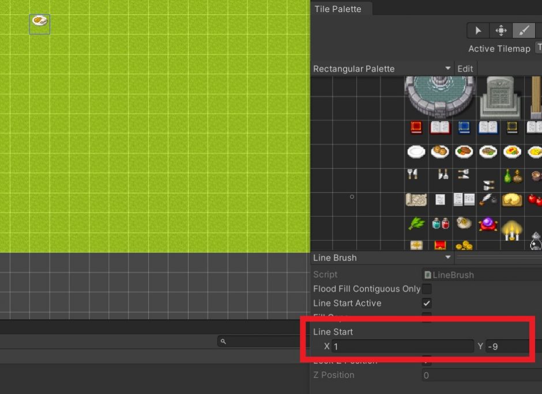542x394 pixels.
Task: Select the gravestone tile in the palette
Action: [499, 95]
